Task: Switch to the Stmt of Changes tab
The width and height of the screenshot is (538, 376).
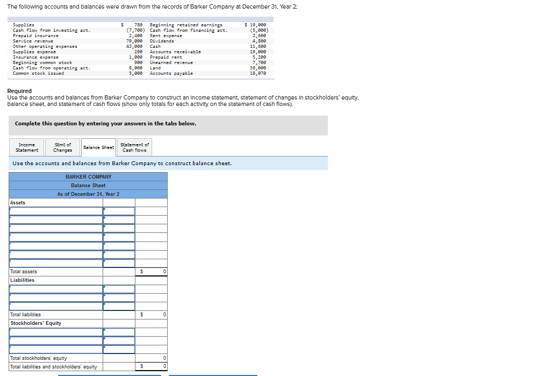Action: point(63,147)
